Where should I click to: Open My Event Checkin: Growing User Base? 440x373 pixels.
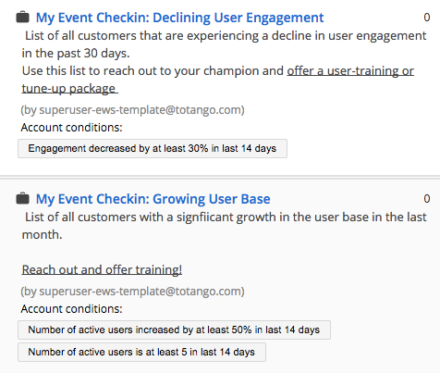[x=153, y=199]
